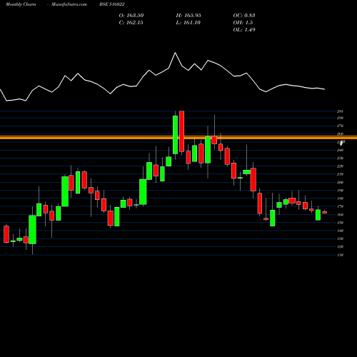
Task: Click the 200 price axis label
Action: (340, 183)
